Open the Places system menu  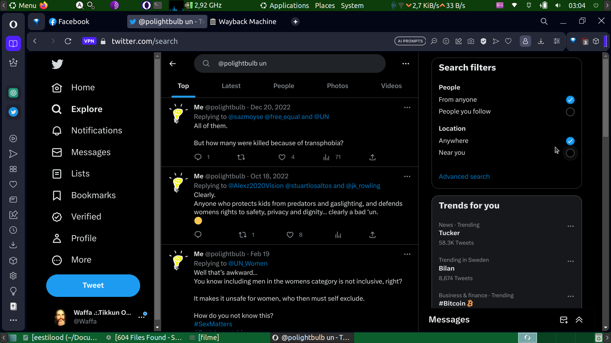(325, 6)
